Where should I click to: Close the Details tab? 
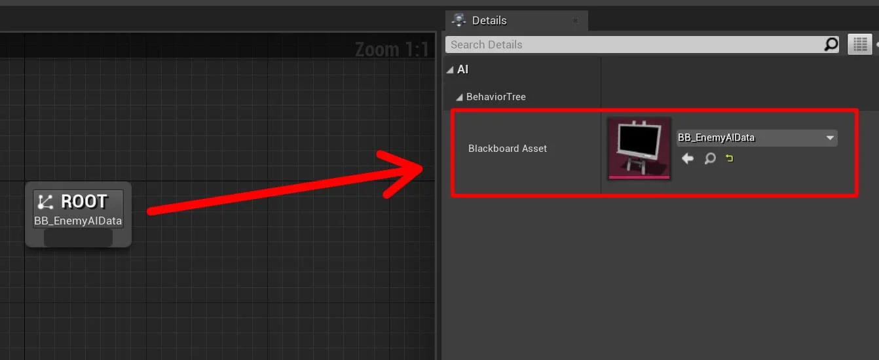(x=575, y=21)
